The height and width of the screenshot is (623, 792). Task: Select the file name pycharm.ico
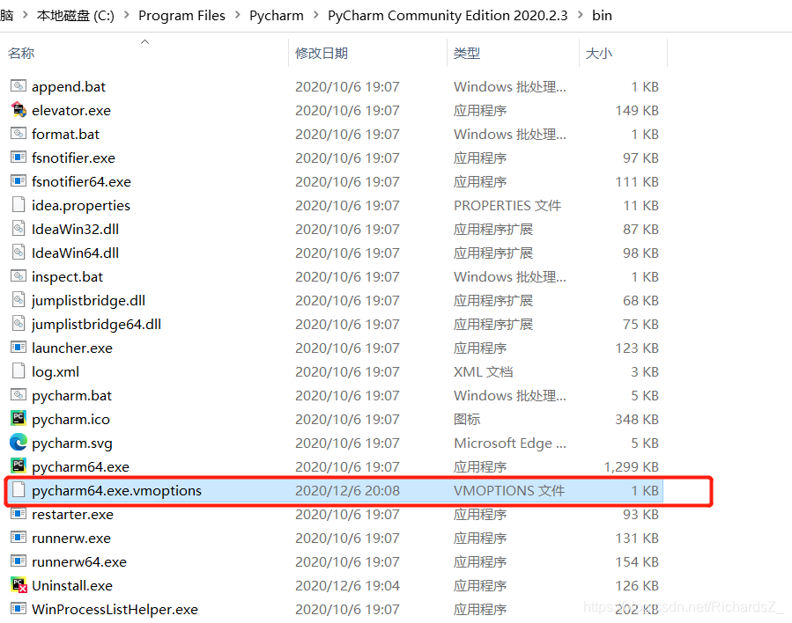70,420
